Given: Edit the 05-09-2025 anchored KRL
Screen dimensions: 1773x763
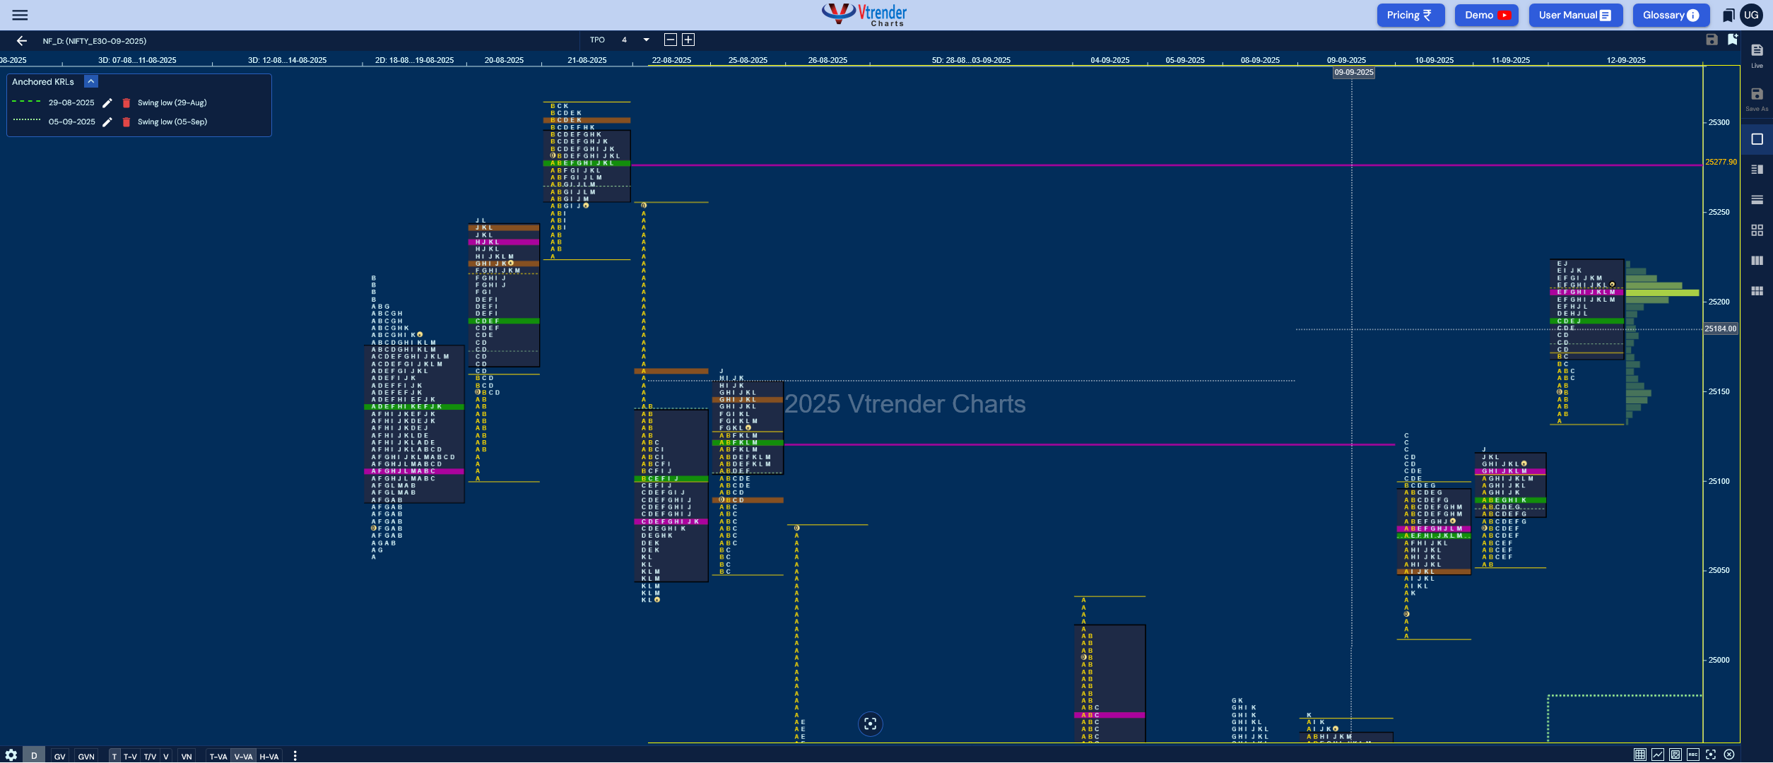Looking at the screenshot, I should (x=107, y=122).
